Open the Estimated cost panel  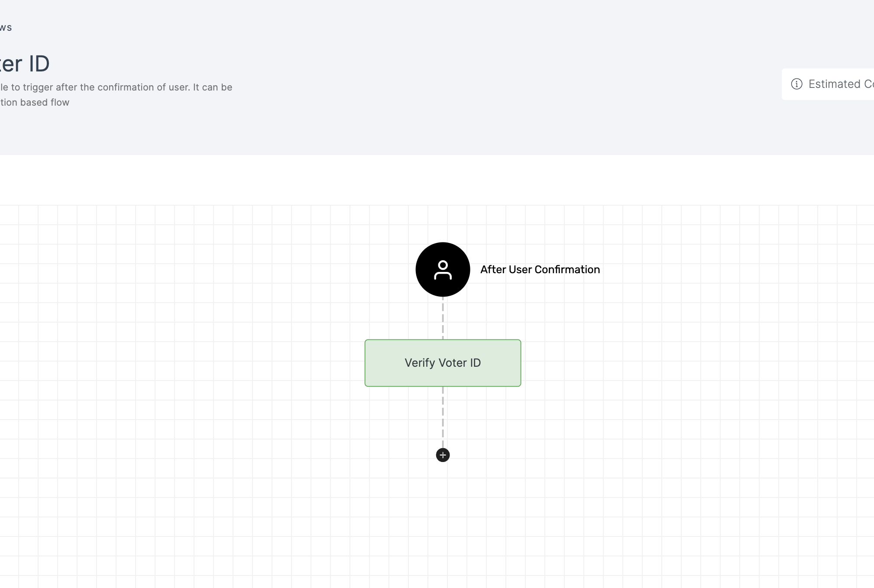coord(828,84)
